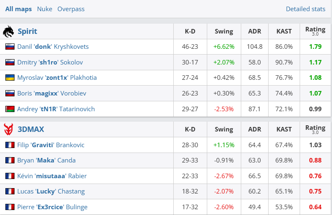The width and height of the screenshot is (332, 215).
Task: Click the Swing column header for Spirit
Action: point(224,31)
